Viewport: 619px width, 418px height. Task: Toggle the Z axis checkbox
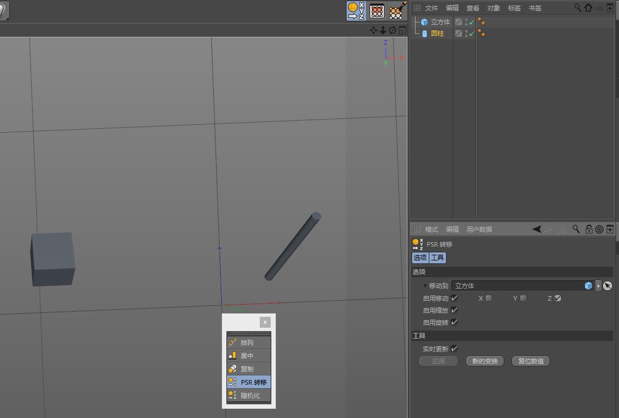coord(558,298)
